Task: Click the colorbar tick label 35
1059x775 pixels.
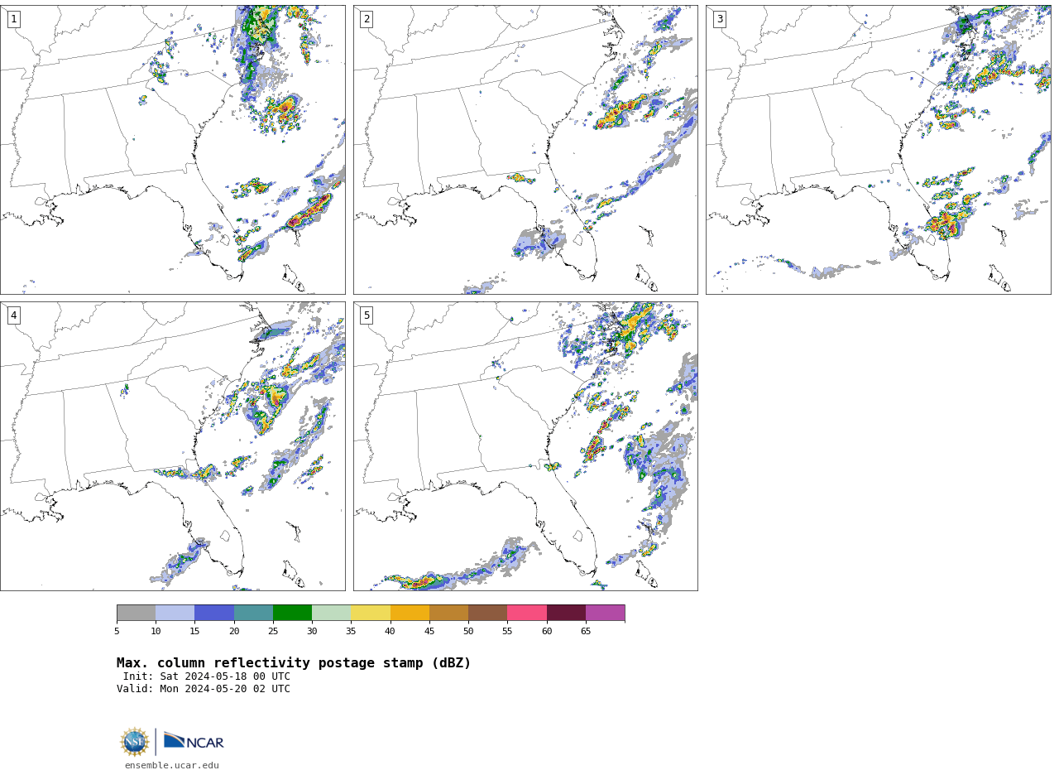Action: point(351,632)
